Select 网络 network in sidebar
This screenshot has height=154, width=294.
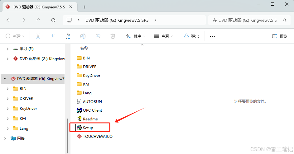click(18, 138)
